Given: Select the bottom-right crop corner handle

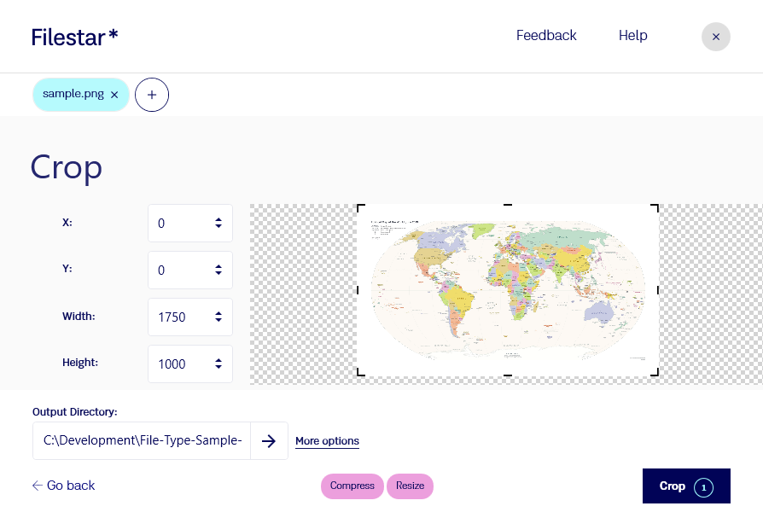Looking at the screenshot, I should [x=655, y=372].
